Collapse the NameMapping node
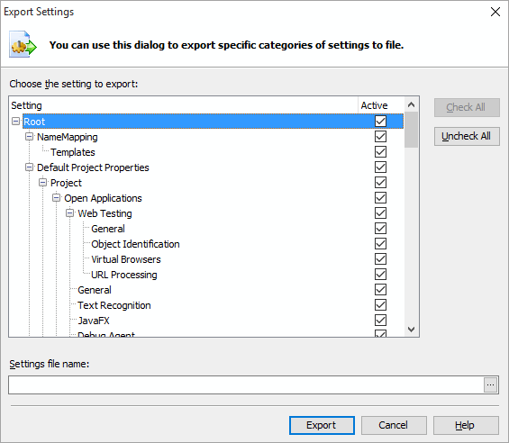 (x=29, y=137)
